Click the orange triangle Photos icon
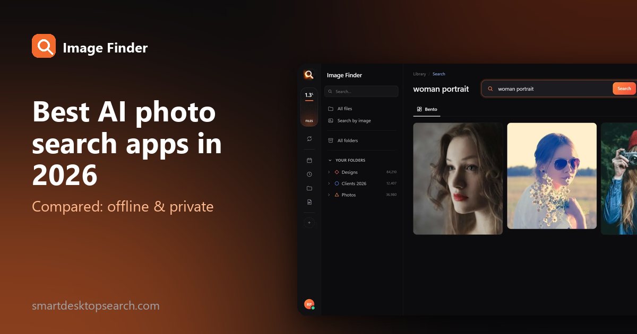This screenshot has height=334, width=637. coord(337,195)
